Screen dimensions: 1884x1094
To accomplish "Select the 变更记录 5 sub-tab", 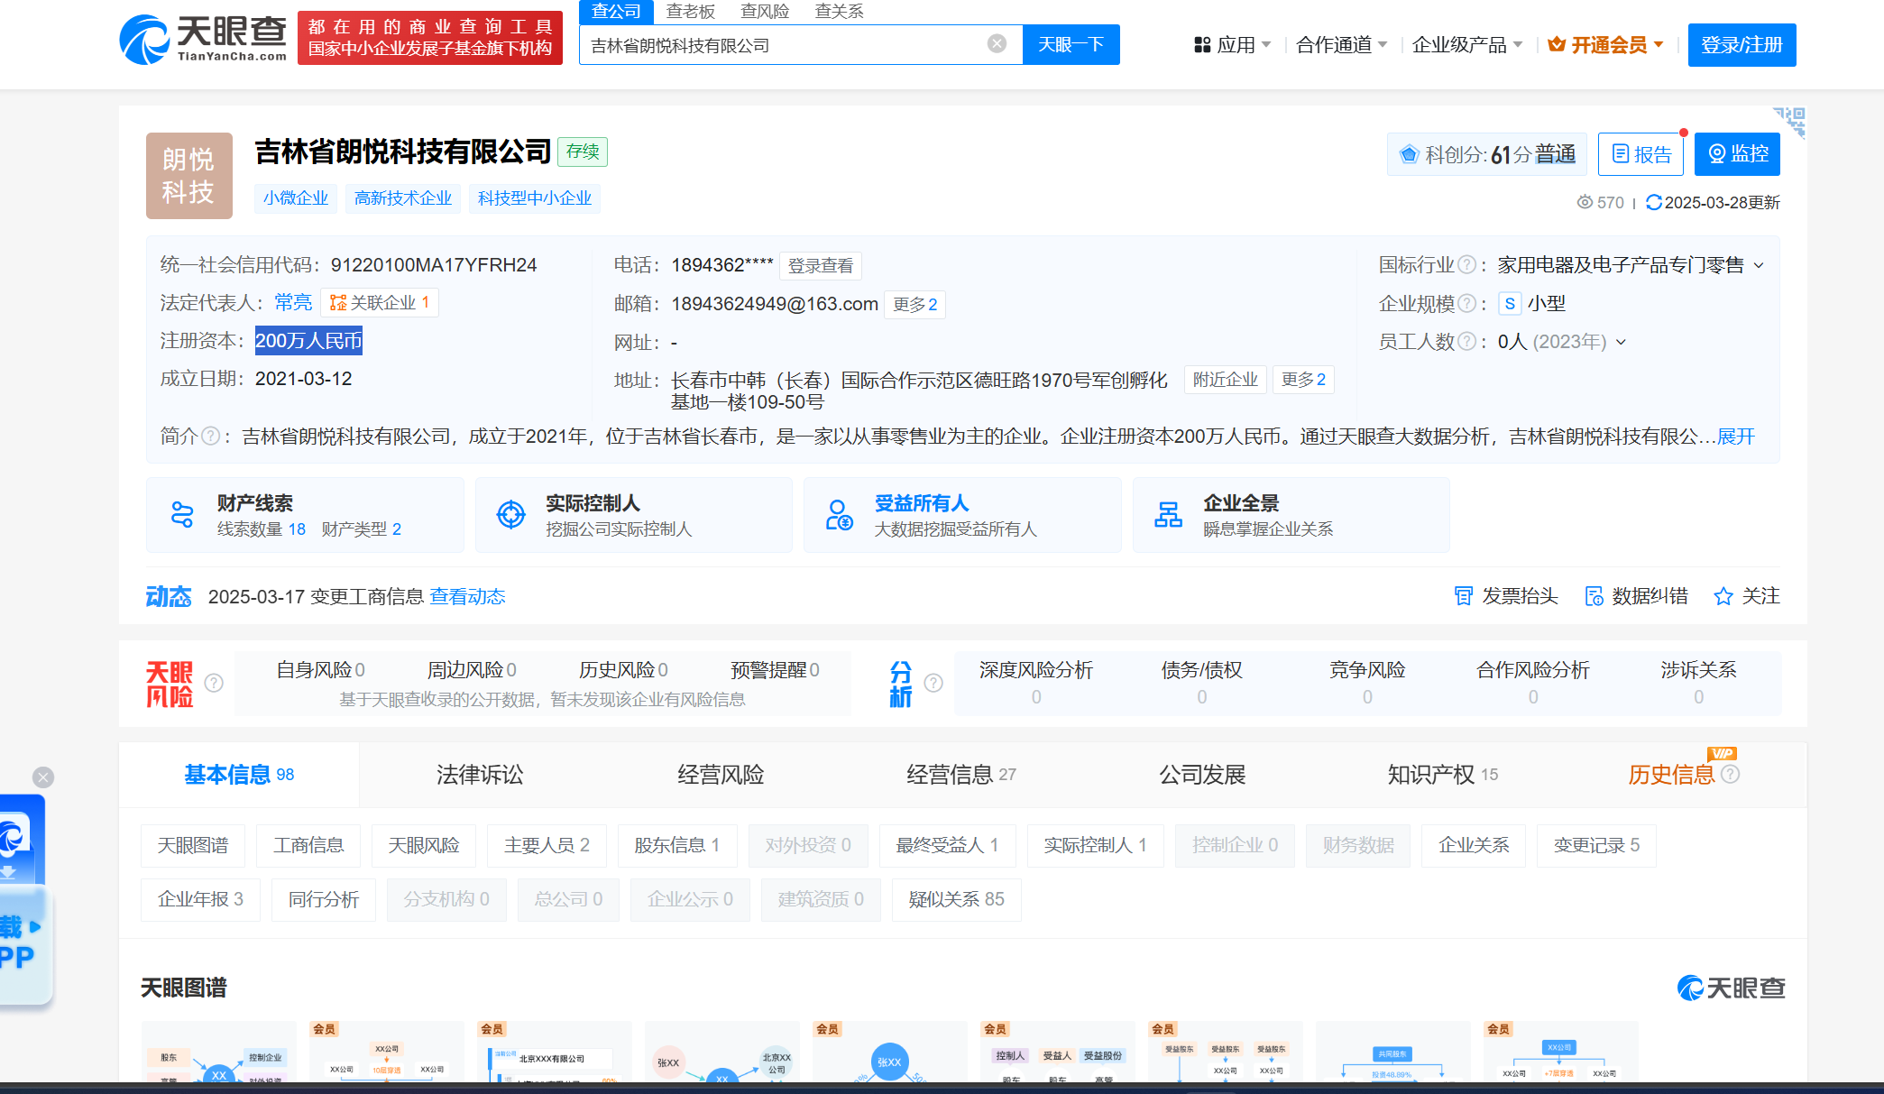I will pos(1597,845).
